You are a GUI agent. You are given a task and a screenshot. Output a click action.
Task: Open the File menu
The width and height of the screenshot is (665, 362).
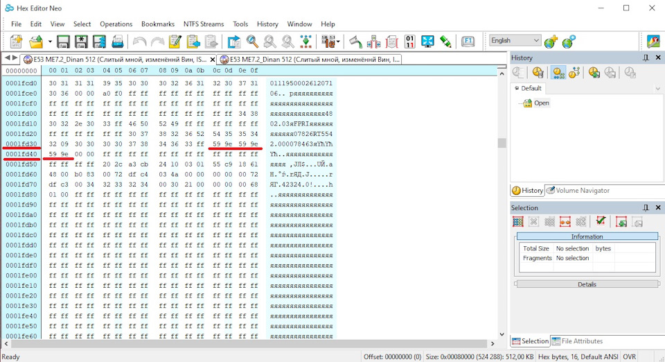[x=16, y=24]
